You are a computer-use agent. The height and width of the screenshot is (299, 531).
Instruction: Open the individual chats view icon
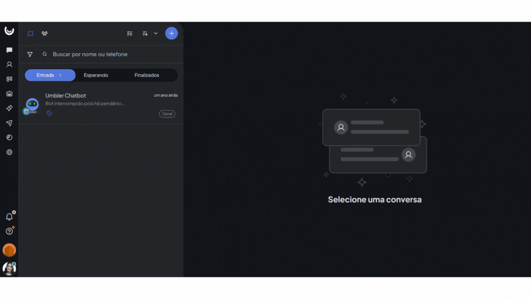pyautogui.click(x=30, y=33)
